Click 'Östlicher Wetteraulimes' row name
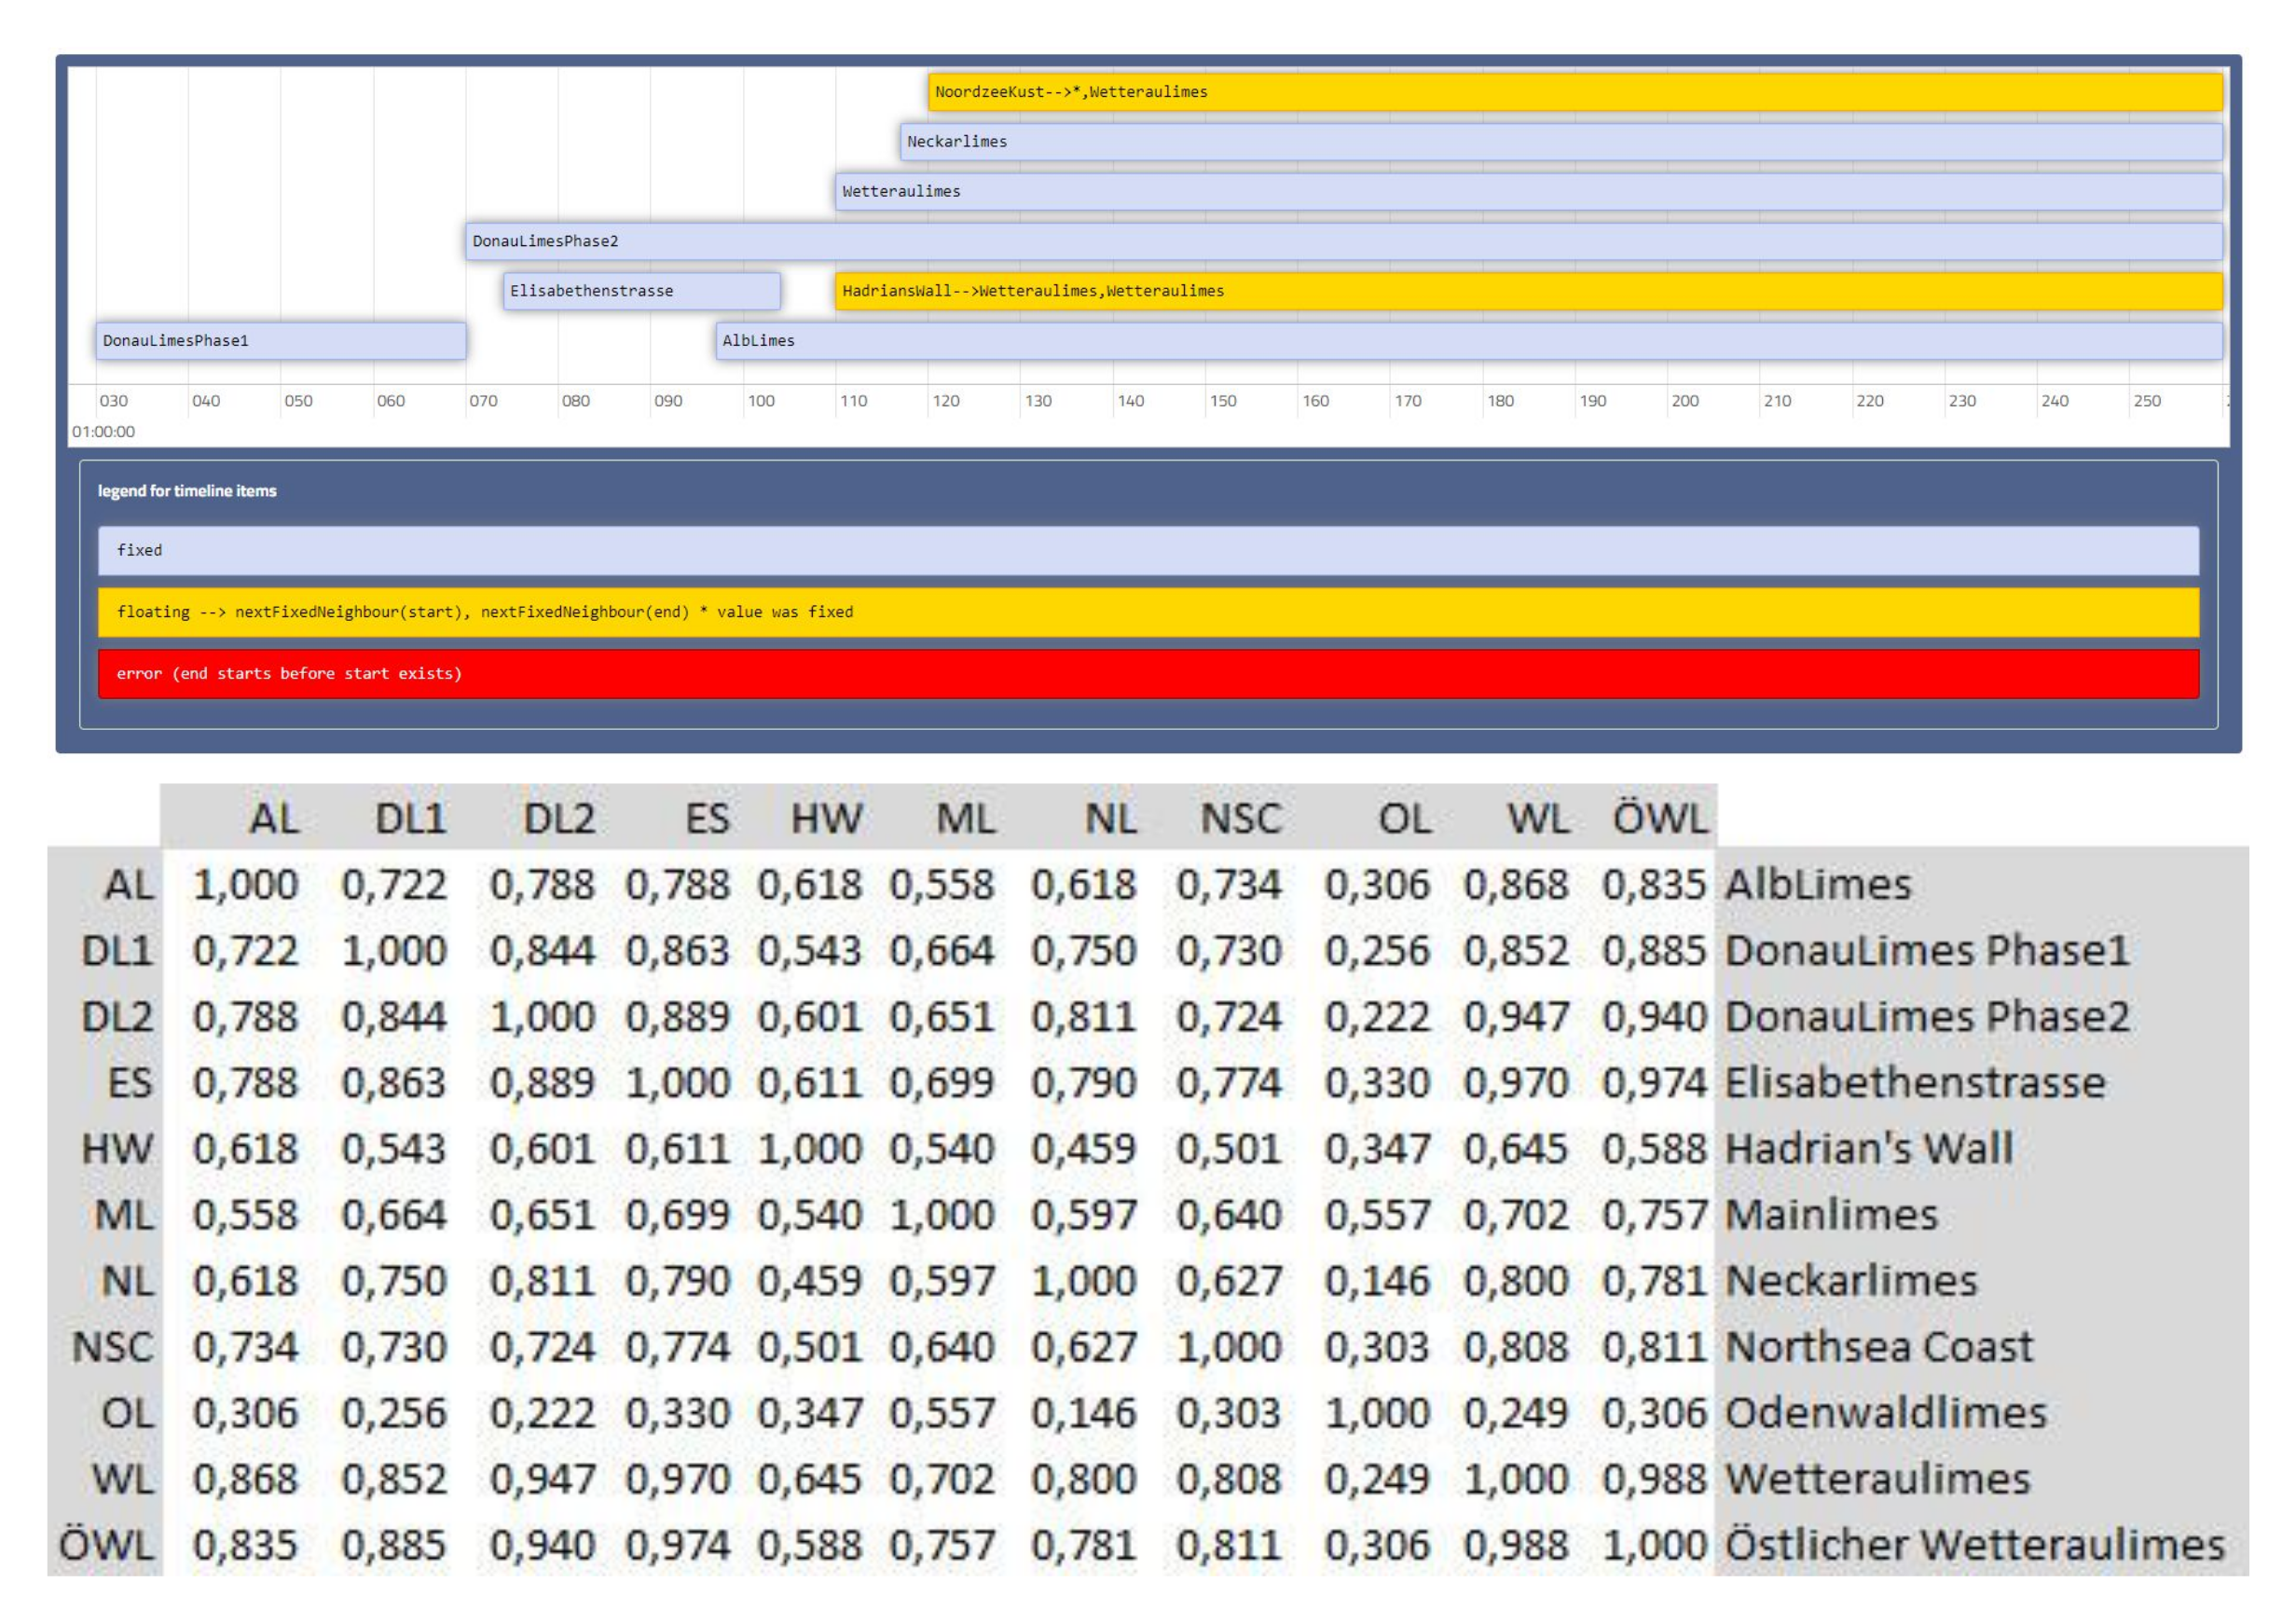Screen dimensions: 2296x1623 [1975, 1543]
